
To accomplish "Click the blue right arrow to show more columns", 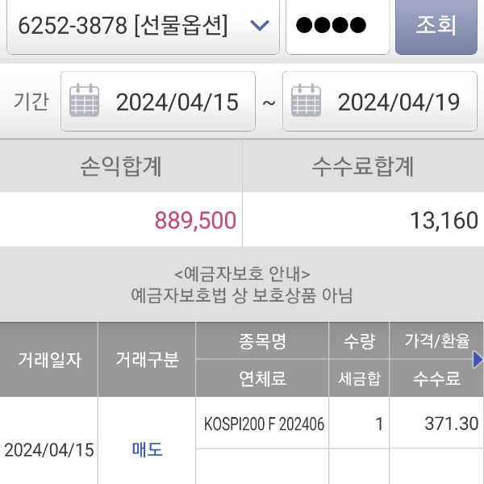I will point(478,359).
